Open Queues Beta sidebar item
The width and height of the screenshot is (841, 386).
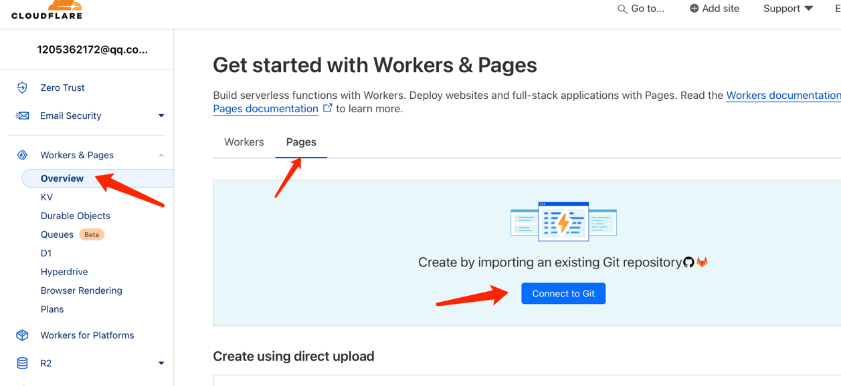point(58,234)
